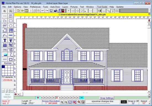Open the Pictures menu
The height and width of the screenshot is (106, 152).
(74, 7)
